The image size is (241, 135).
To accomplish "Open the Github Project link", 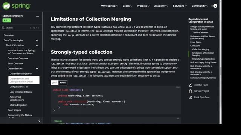I will (x=201, y=91).
